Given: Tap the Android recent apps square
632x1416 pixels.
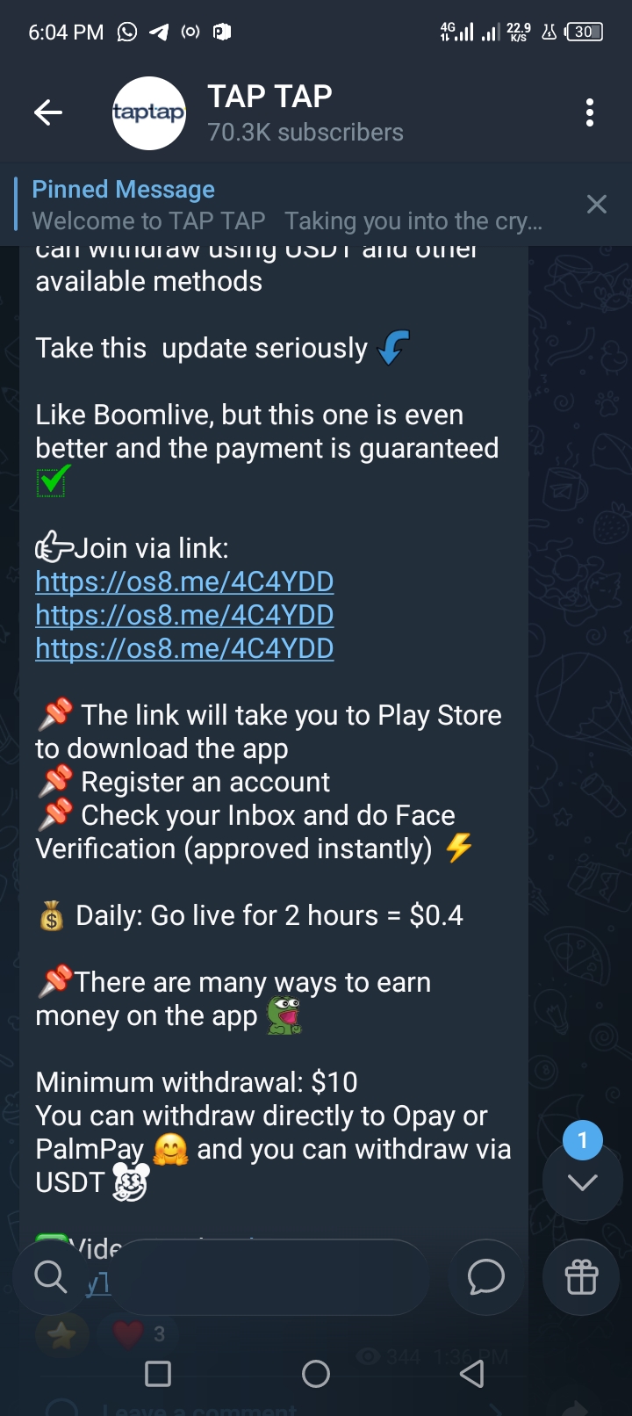Looking at the screenshot, I should [158, 1374].
